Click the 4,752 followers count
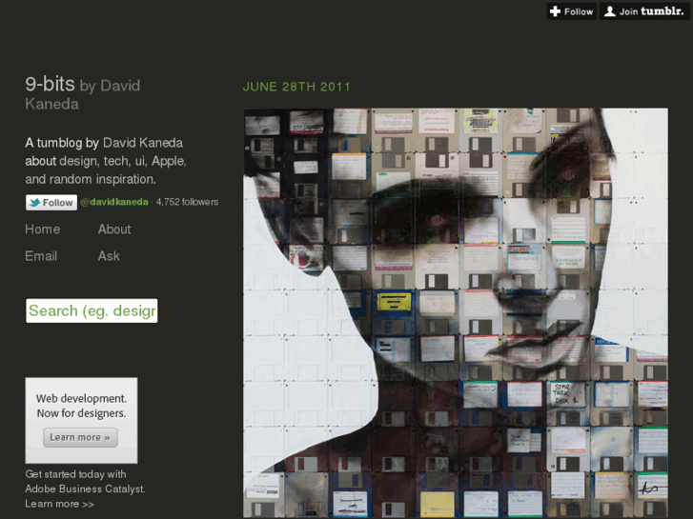The width and height of the screenshot is (693, 519). [x=187, y=202]
